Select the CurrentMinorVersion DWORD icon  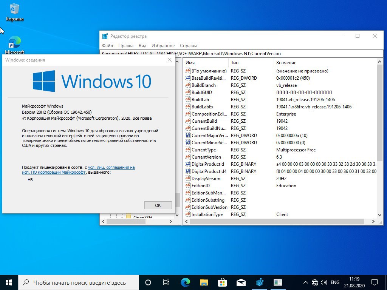187,142
